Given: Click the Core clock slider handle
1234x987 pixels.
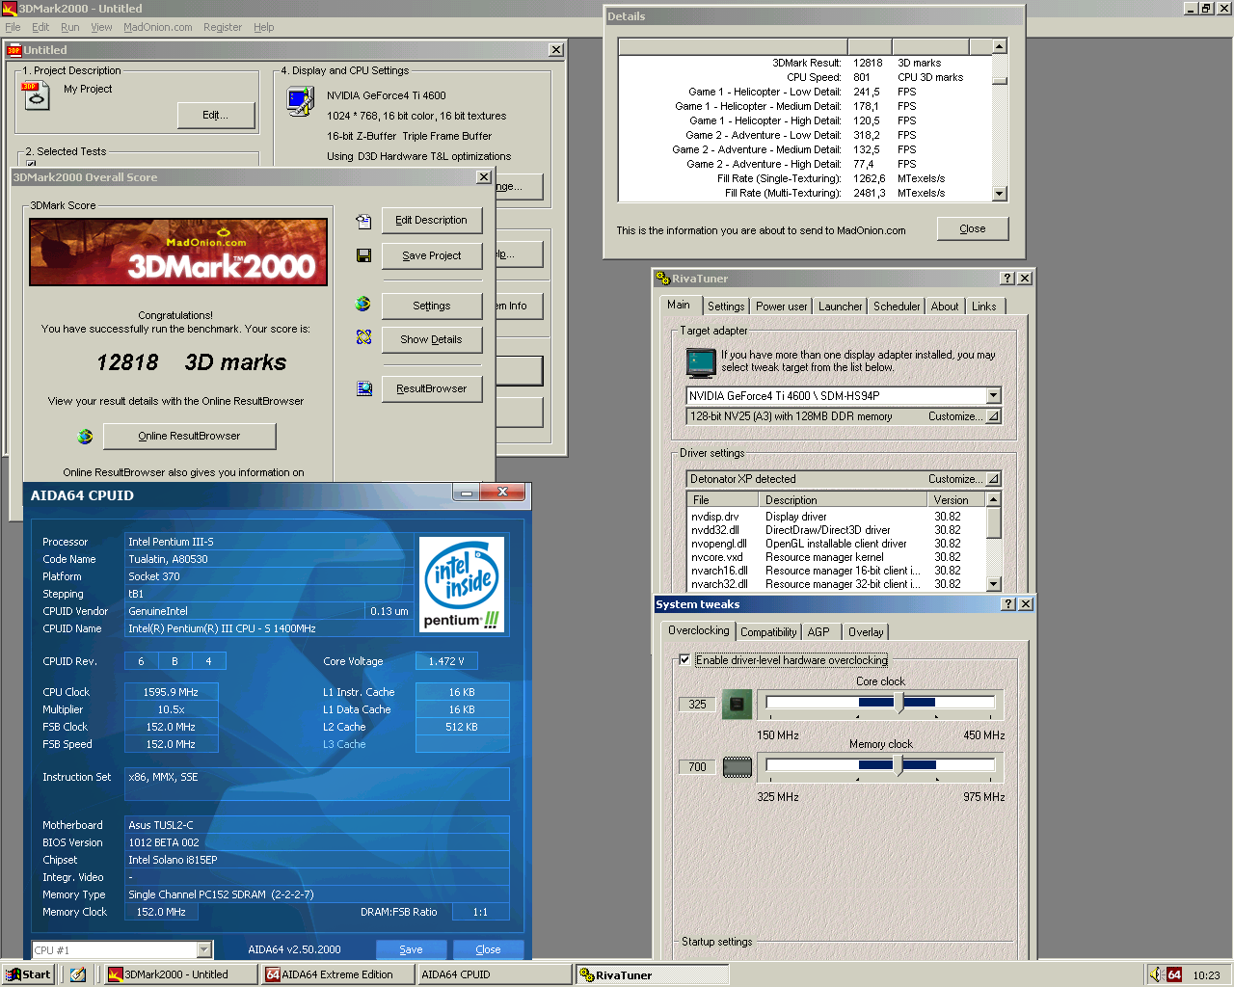Looking at the screenshot, I should click(900, 703).
